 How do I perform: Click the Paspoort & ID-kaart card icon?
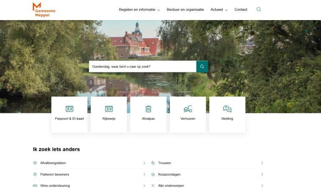click(x=69, y=109)
